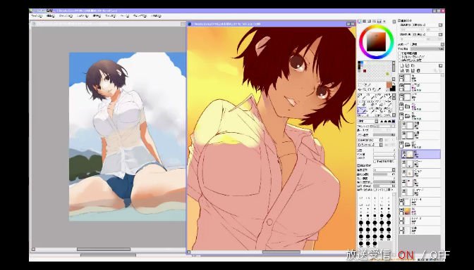Screen dimensions: 474x270
Task: Select the lasso selection tool
Action: point(365,84)
